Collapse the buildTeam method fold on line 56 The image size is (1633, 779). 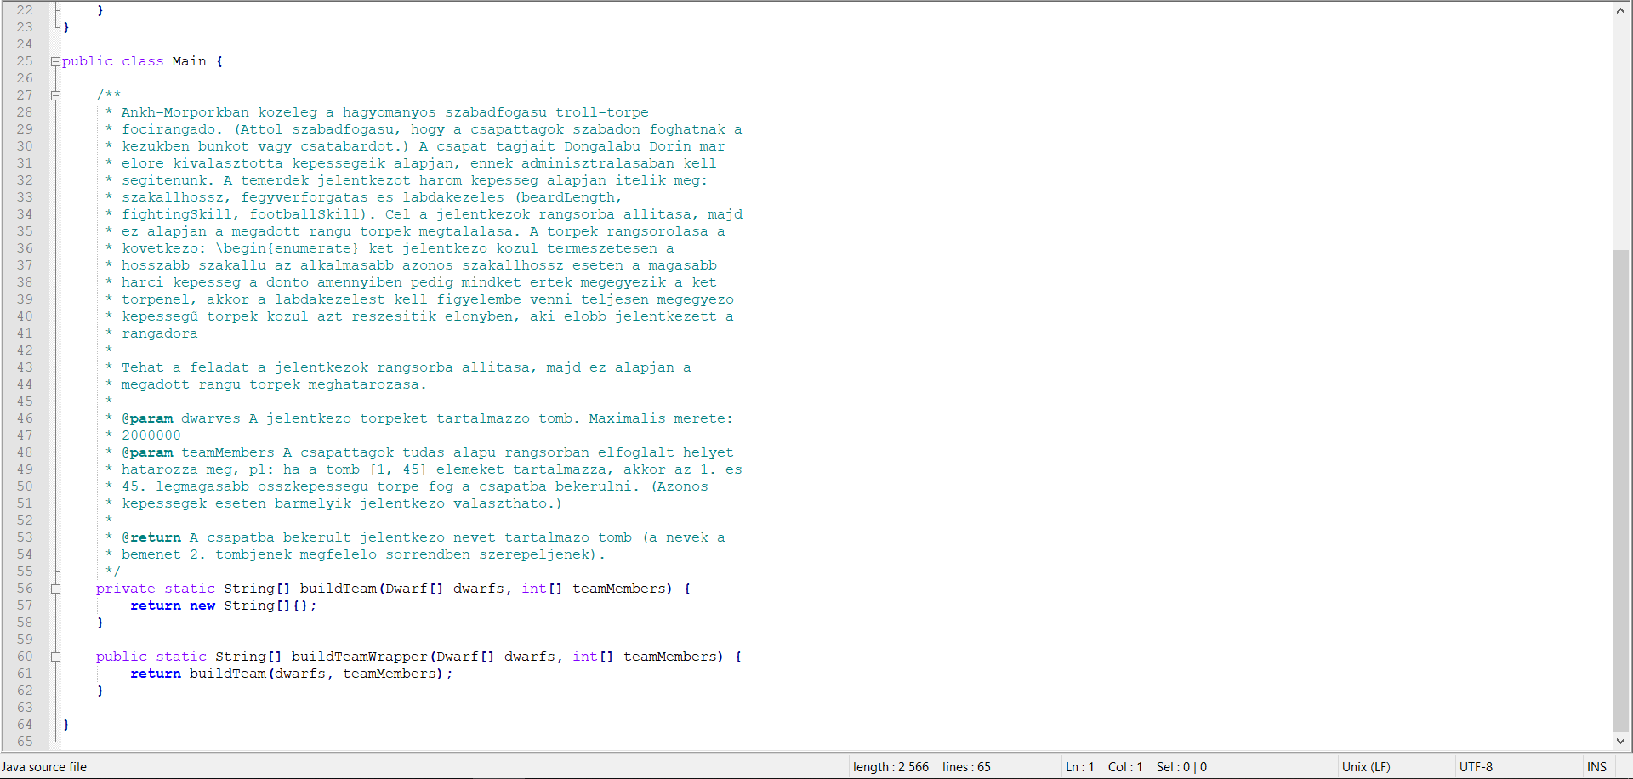pyautogui.click(x=55, y=589)
